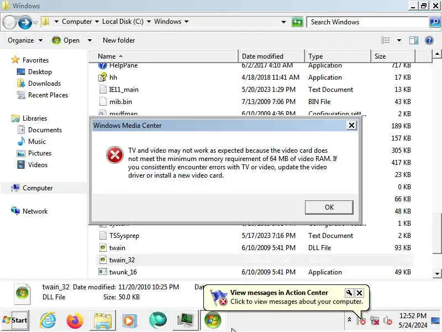Screen dimensions: 442x332
Task: Open the address bar history dropdown
Action: pyautogui.click(x=283, y=22)
